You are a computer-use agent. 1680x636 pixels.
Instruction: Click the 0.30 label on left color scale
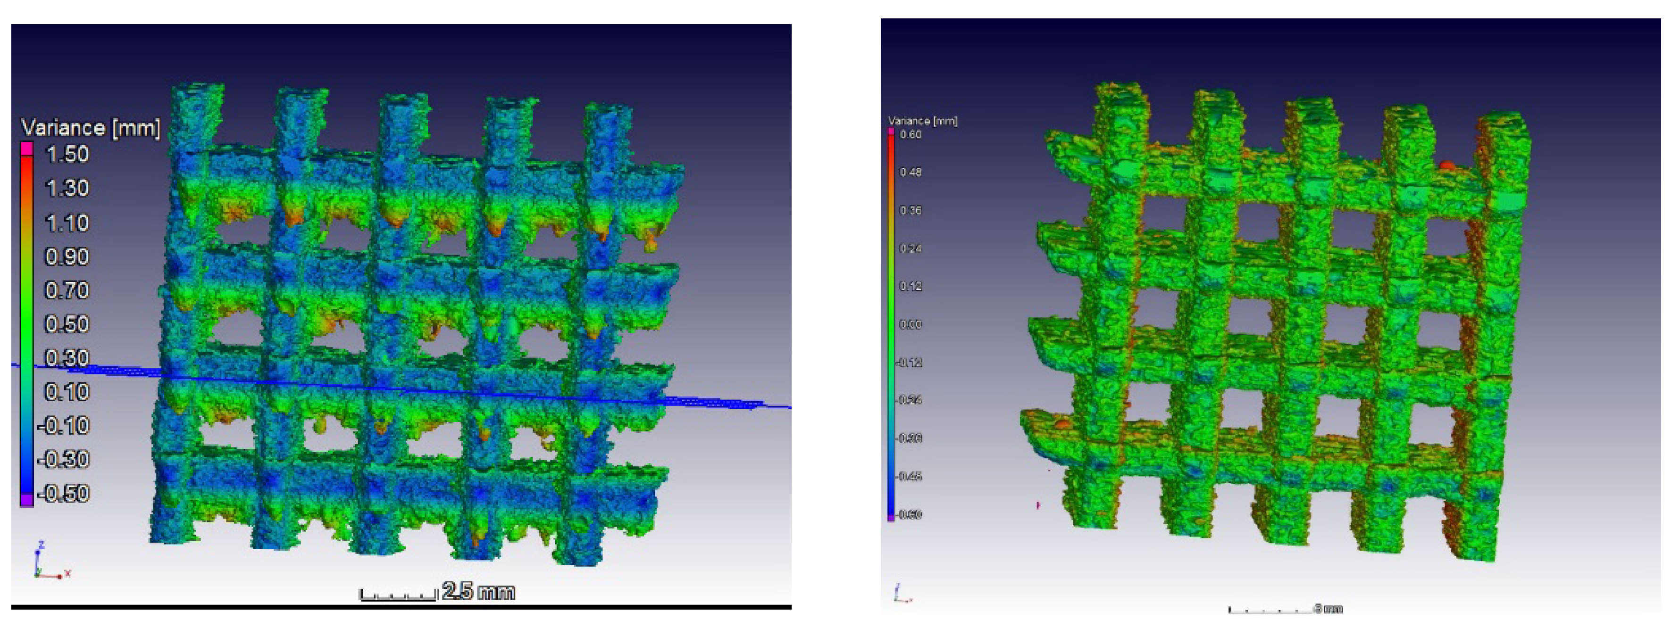click(x=67, y=358)
